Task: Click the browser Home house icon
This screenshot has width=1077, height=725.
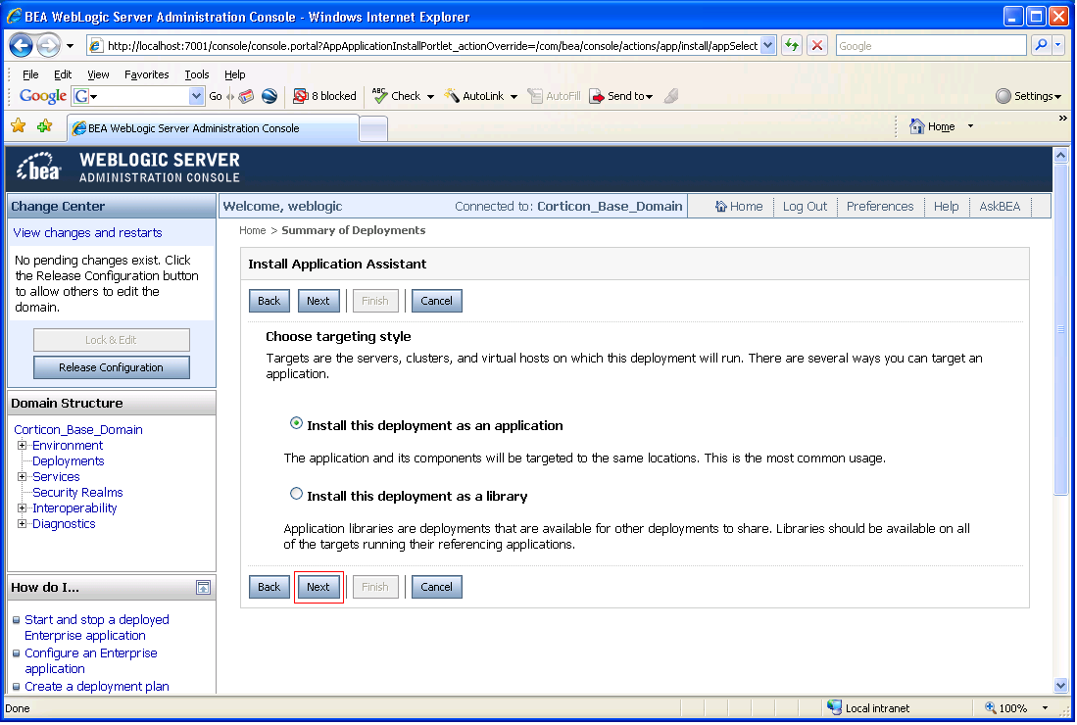Action: (916, 126)
